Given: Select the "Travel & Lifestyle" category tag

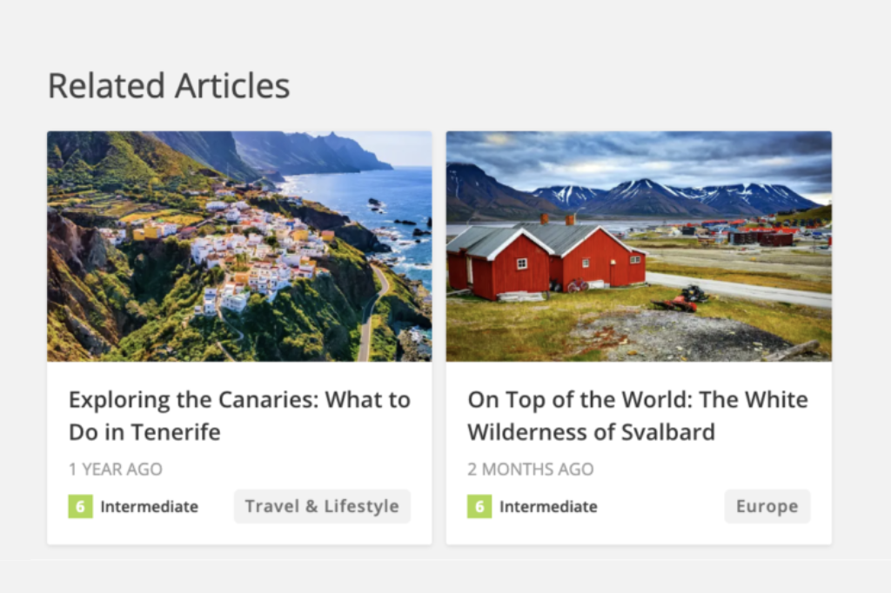Looking at the screenshot, I should pyautogui.click(x=322, y=507).
